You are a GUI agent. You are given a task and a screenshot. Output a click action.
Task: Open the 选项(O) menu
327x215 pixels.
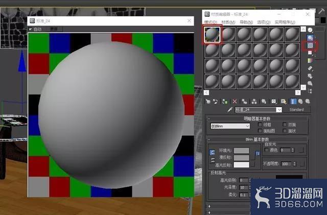click(x=264, y=22)
